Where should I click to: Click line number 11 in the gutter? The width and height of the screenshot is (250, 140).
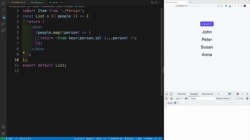pyautogui.click(x=16, y=65)
